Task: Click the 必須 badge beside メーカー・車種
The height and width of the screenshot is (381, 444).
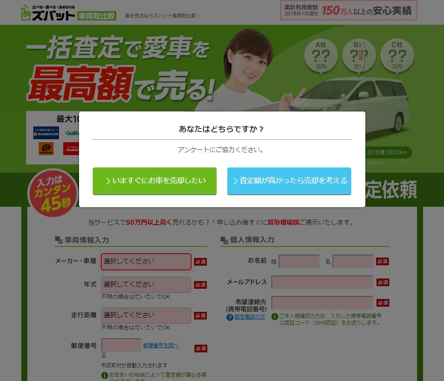Action: 200,262
